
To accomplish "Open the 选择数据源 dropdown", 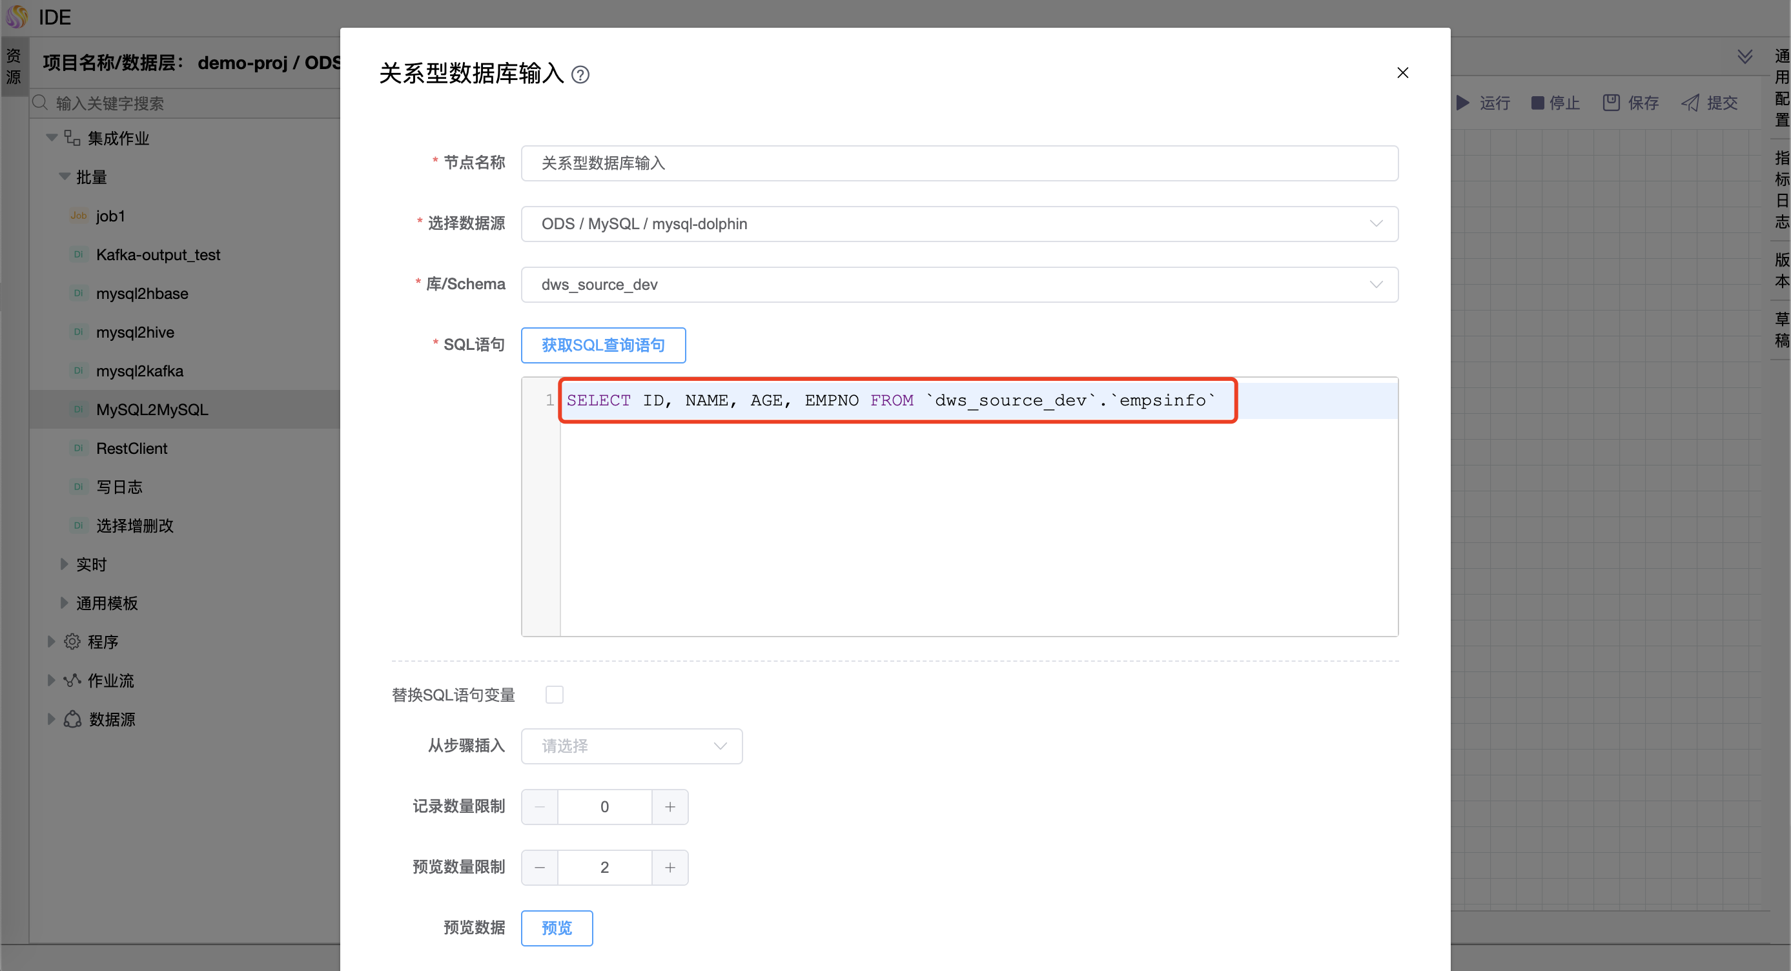I will 1377,224.
